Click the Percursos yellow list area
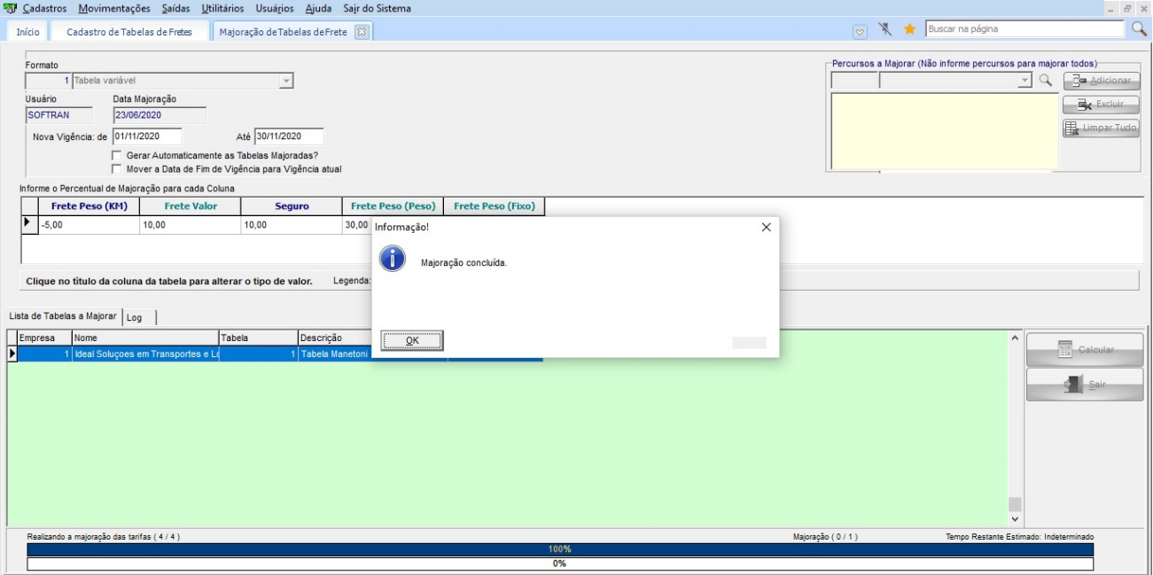Viewport: 1153px width, 575px height. (x=945, y=131)
